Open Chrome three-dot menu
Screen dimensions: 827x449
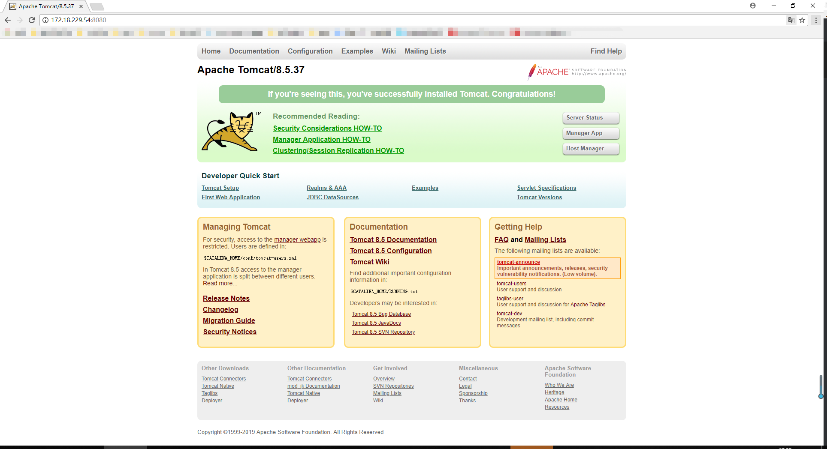pyautogui.click(x=816, y=20)
